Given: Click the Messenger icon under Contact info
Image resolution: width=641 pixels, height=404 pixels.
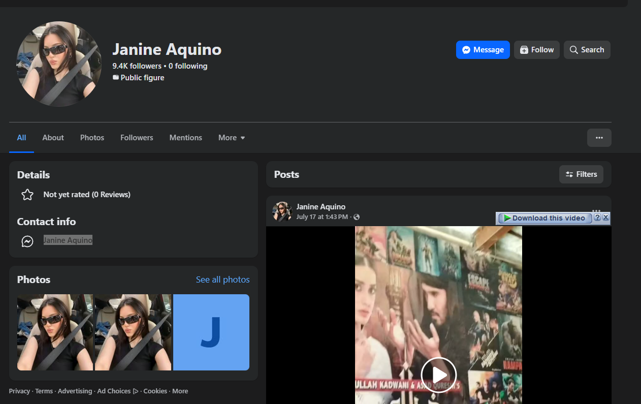Looking at the screenshot, I should 27,241.
